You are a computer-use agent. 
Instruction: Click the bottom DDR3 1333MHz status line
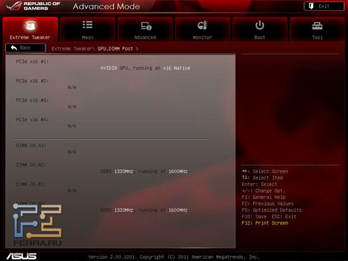coord(144,210)
